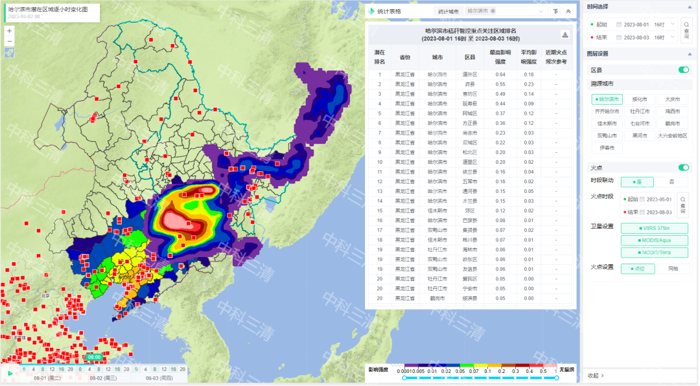This screenshot has height=386, width=700.
Task: Click the 08:00 timeline marker
Action: coord(94,357)
